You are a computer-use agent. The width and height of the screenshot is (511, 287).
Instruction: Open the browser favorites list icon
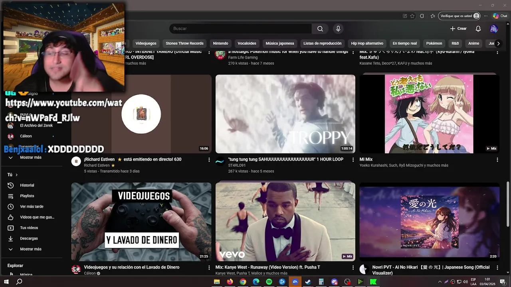pos(433,16)
